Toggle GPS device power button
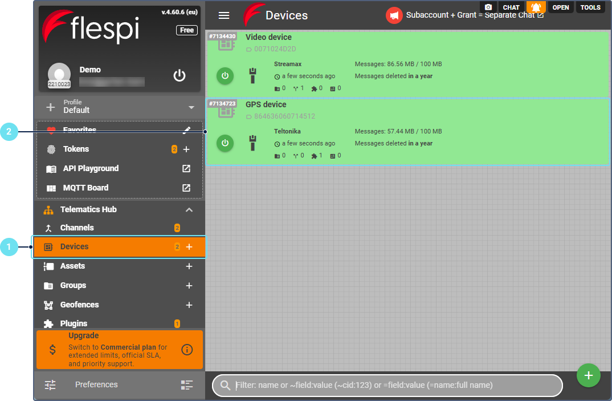 coord(225,143)
